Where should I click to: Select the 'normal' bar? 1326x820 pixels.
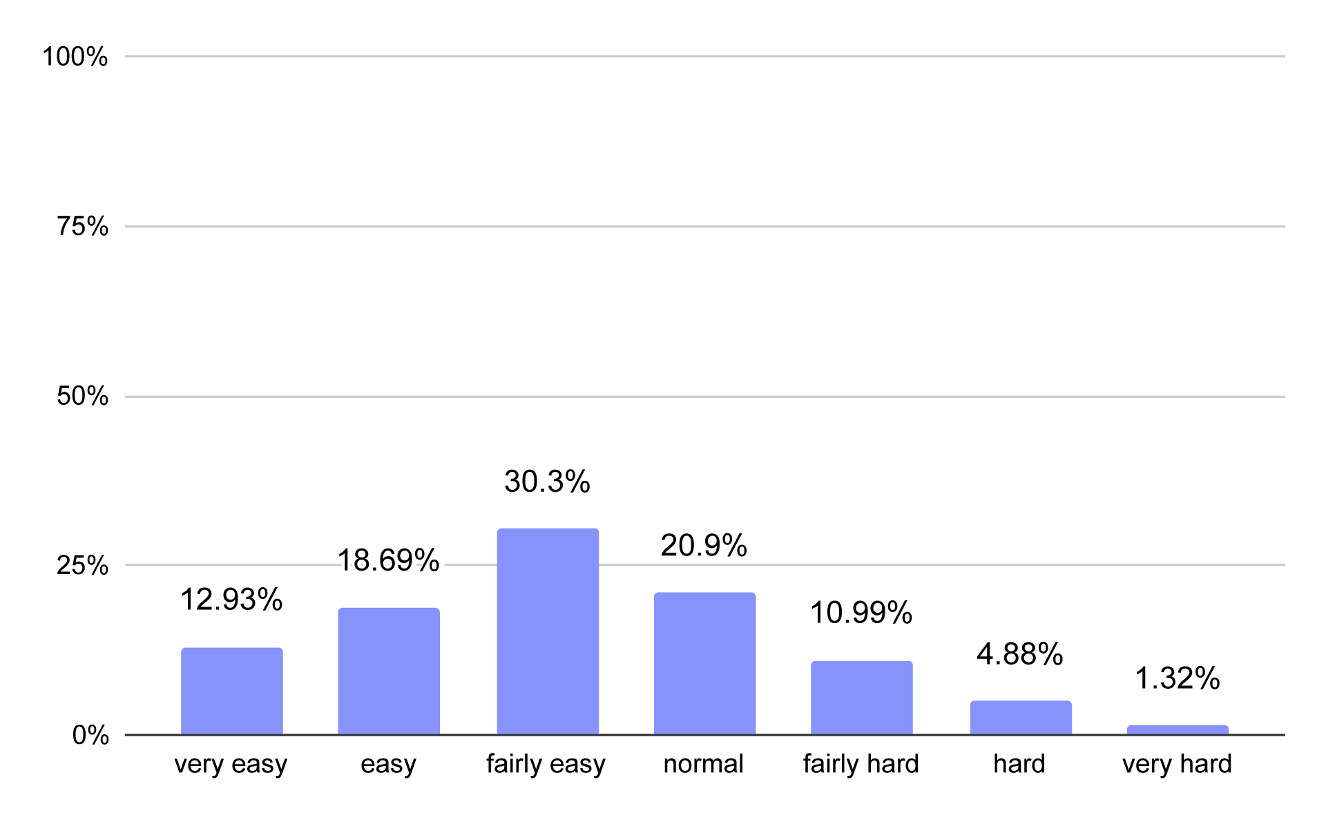[x=704, y=663]
